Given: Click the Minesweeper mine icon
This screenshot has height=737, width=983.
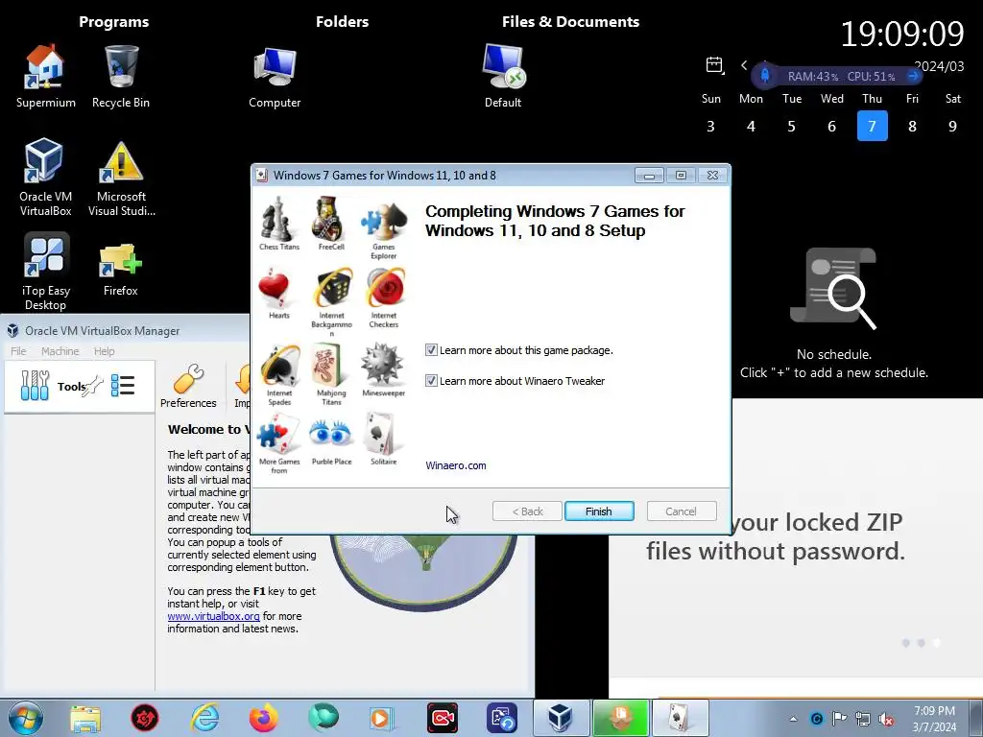Looking at the screenshot, I should (382, 364).
